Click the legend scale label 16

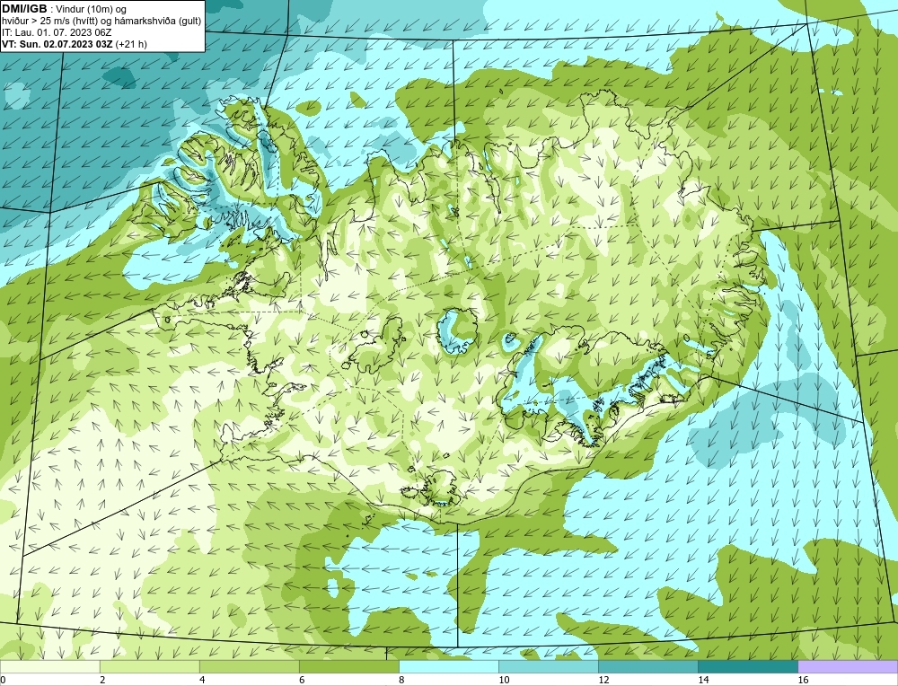coord(803,680)
